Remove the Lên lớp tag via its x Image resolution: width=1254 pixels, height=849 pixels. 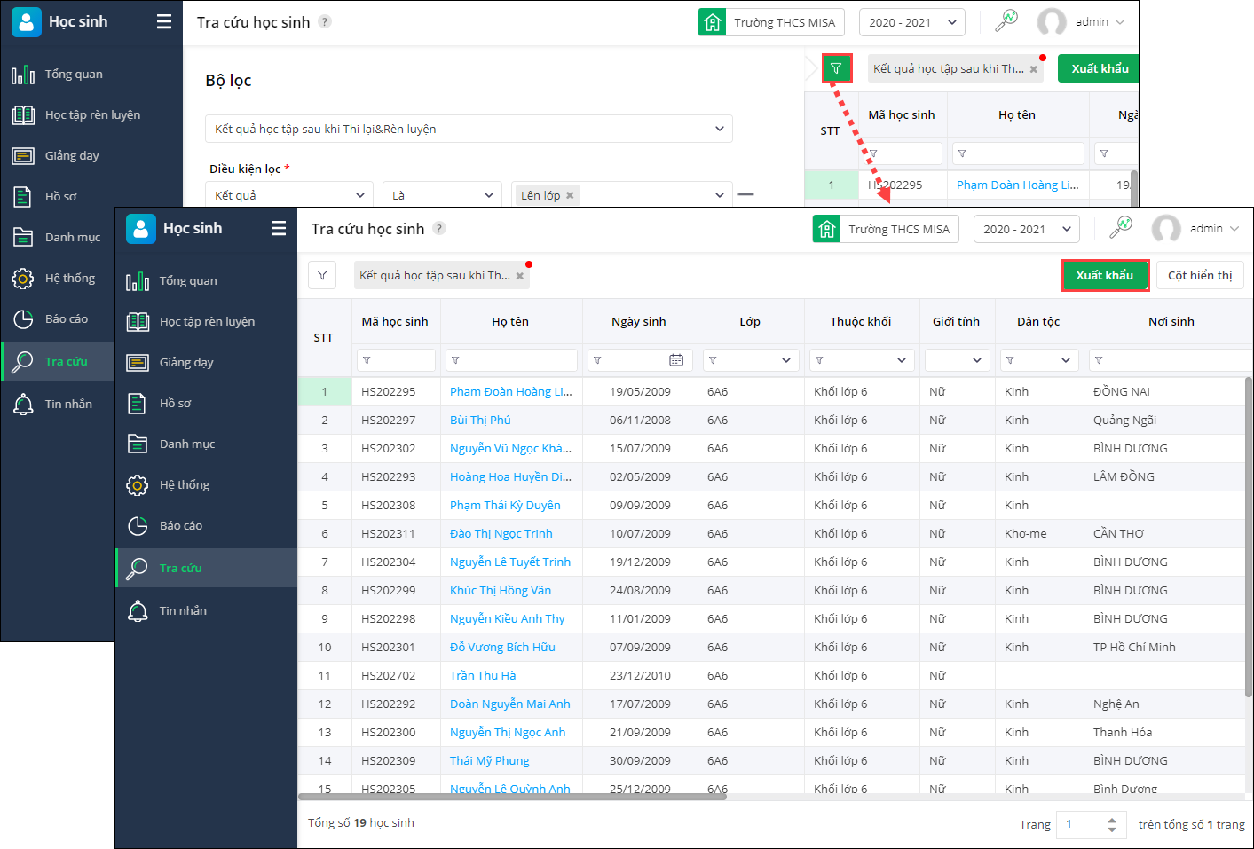click(x=570, y=195)
